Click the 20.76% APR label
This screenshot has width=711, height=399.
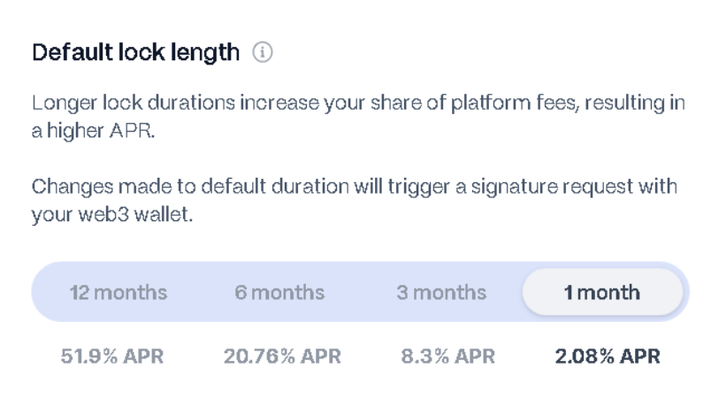(282, 356)
